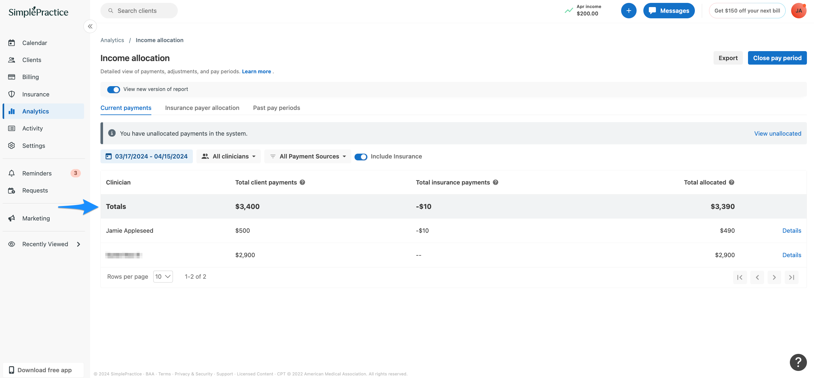
Task: Toggle the Include Insurance switch
Action: point(361,157)
